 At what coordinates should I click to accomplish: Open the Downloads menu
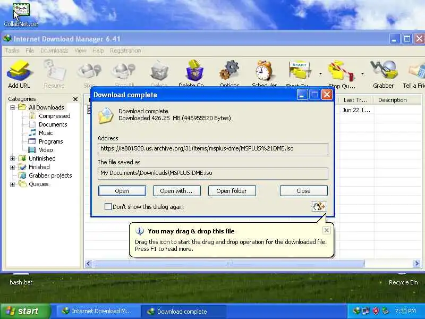click(x=54, y=51)
